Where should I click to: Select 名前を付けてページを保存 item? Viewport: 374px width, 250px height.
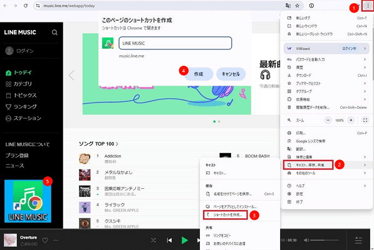tap(240, 194)
